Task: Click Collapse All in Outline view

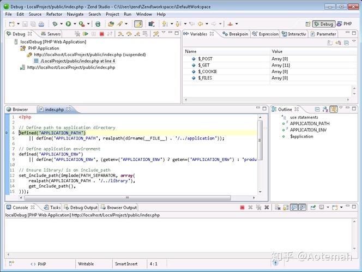Action: coord(317,109)
